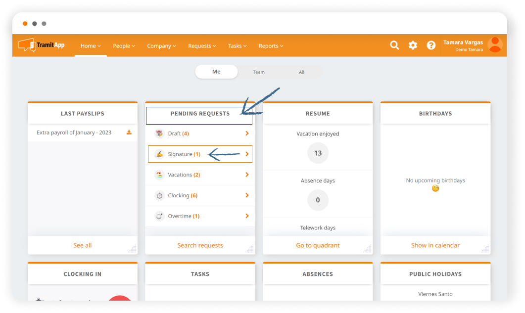Image resolution: width=525 pixels, height=313 pixels.
Task: Expand the Home dropdown
Action: coord(90,45)
